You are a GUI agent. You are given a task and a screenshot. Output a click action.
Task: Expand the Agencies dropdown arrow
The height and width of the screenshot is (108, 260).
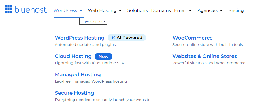click(221, 10)
